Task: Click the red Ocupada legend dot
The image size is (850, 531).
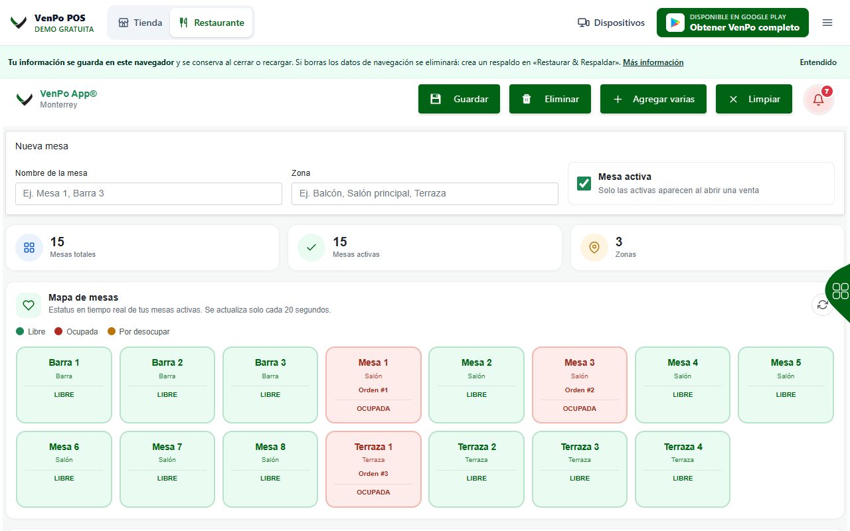Action: (x=58, y=331)
